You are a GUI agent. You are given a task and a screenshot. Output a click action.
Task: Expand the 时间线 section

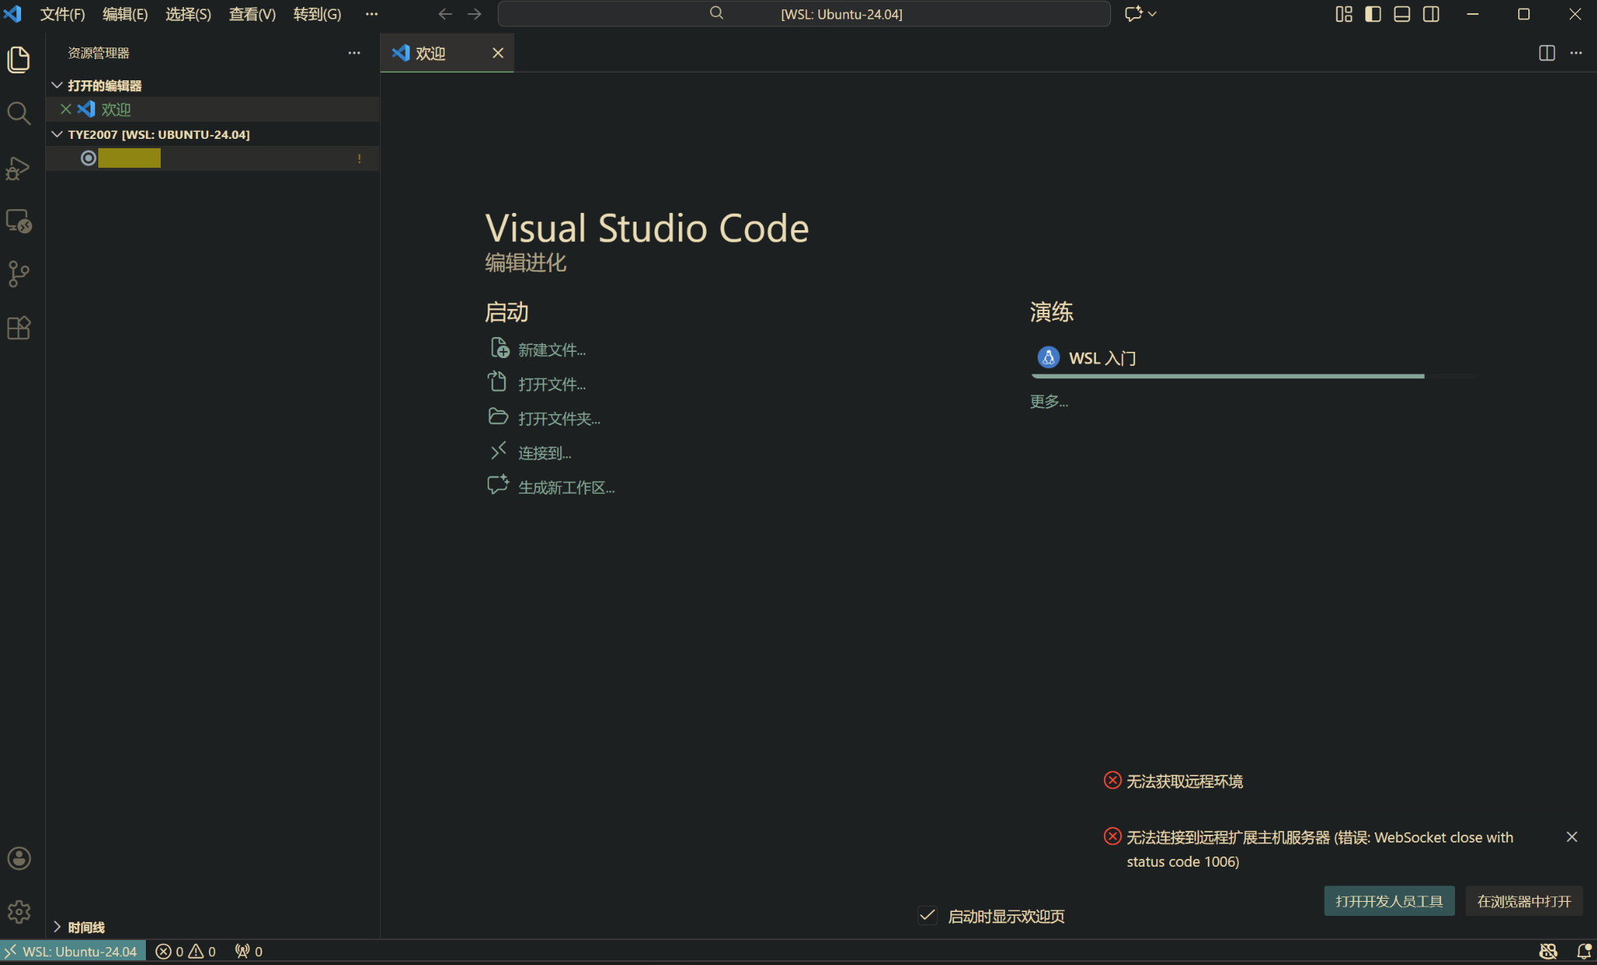click(x=57, y=927)
